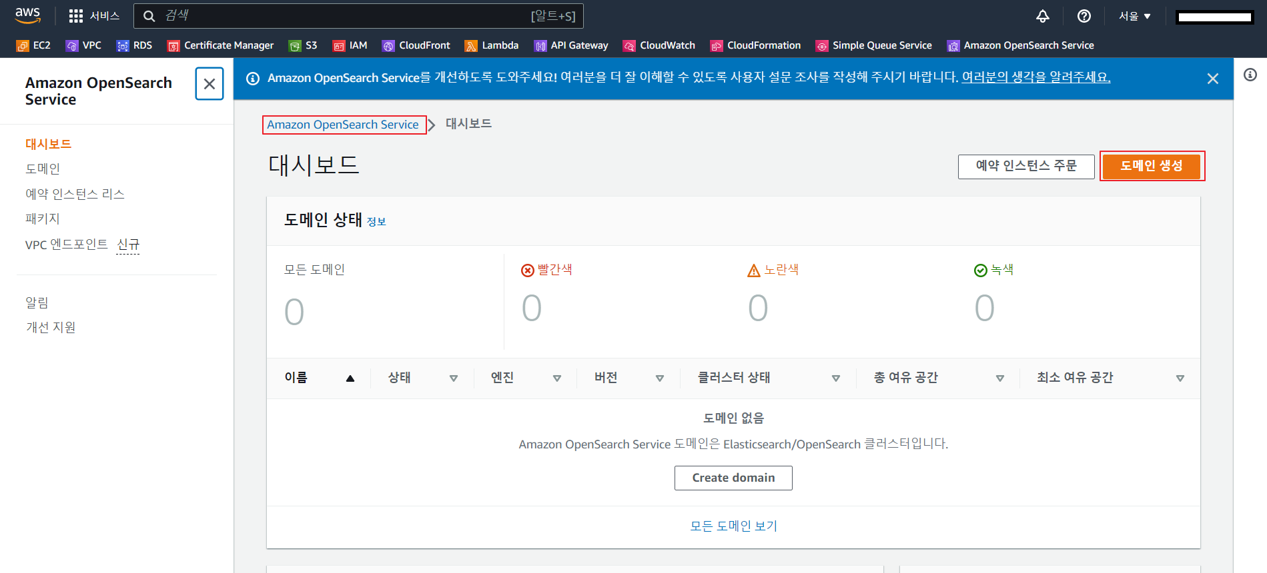Screen dimensions: 1267x573
Task: Open CloudFront shortcut
Action: pos(416,45)
